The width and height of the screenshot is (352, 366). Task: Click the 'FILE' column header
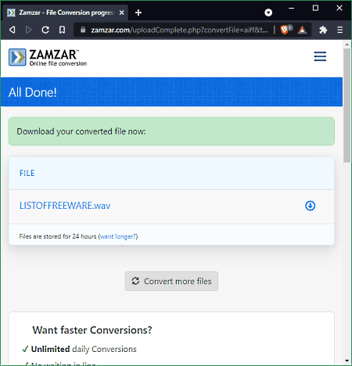tap(27, 173)
